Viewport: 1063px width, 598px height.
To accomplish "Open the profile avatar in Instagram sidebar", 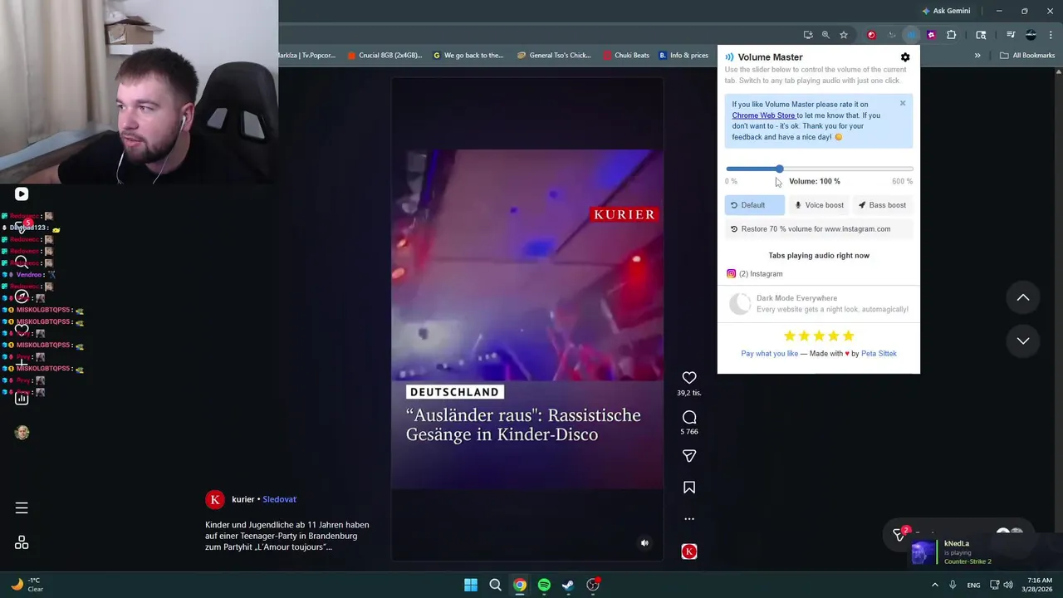I will (x=22, y=433).
